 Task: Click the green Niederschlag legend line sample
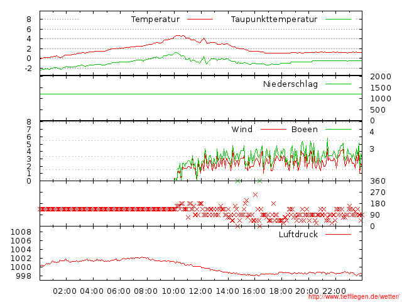click(338, 84)
